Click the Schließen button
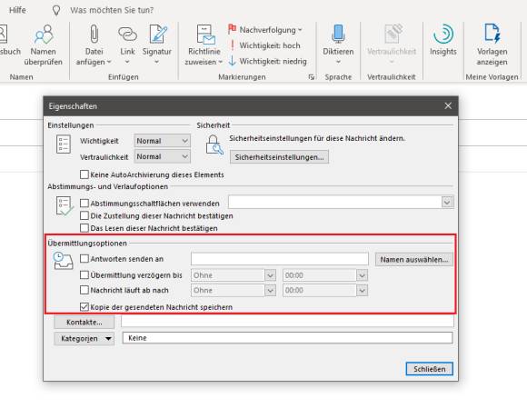This screenshot has height=418, width=527. pyautogui.click(x=429, y=369)
